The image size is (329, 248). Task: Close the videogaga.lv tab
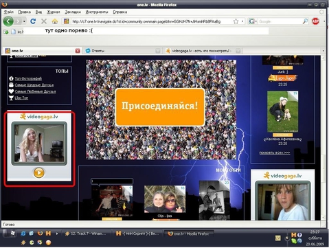tap(238, 51)
